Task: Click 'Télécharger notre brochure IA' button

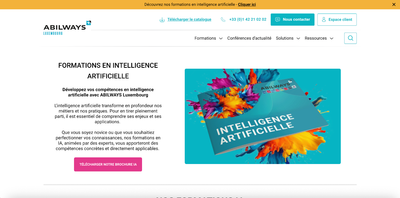Action: pos(108,164)
